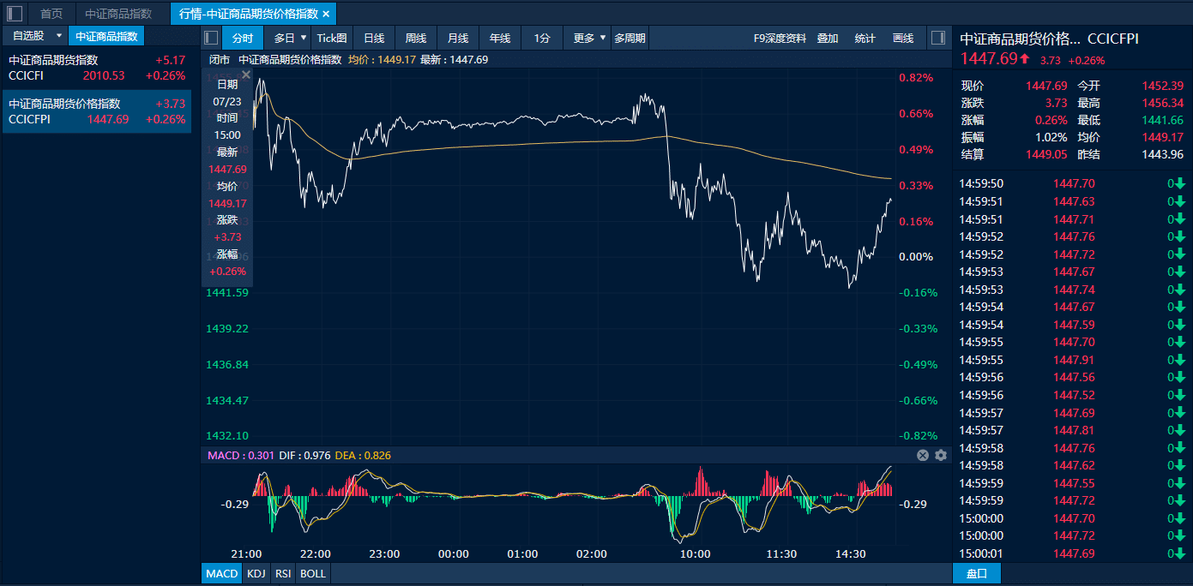Image resolution: width=1193 pixels, height=586 pixels.
Task: Select the 日线 chart tab
Action: [374, 38]
